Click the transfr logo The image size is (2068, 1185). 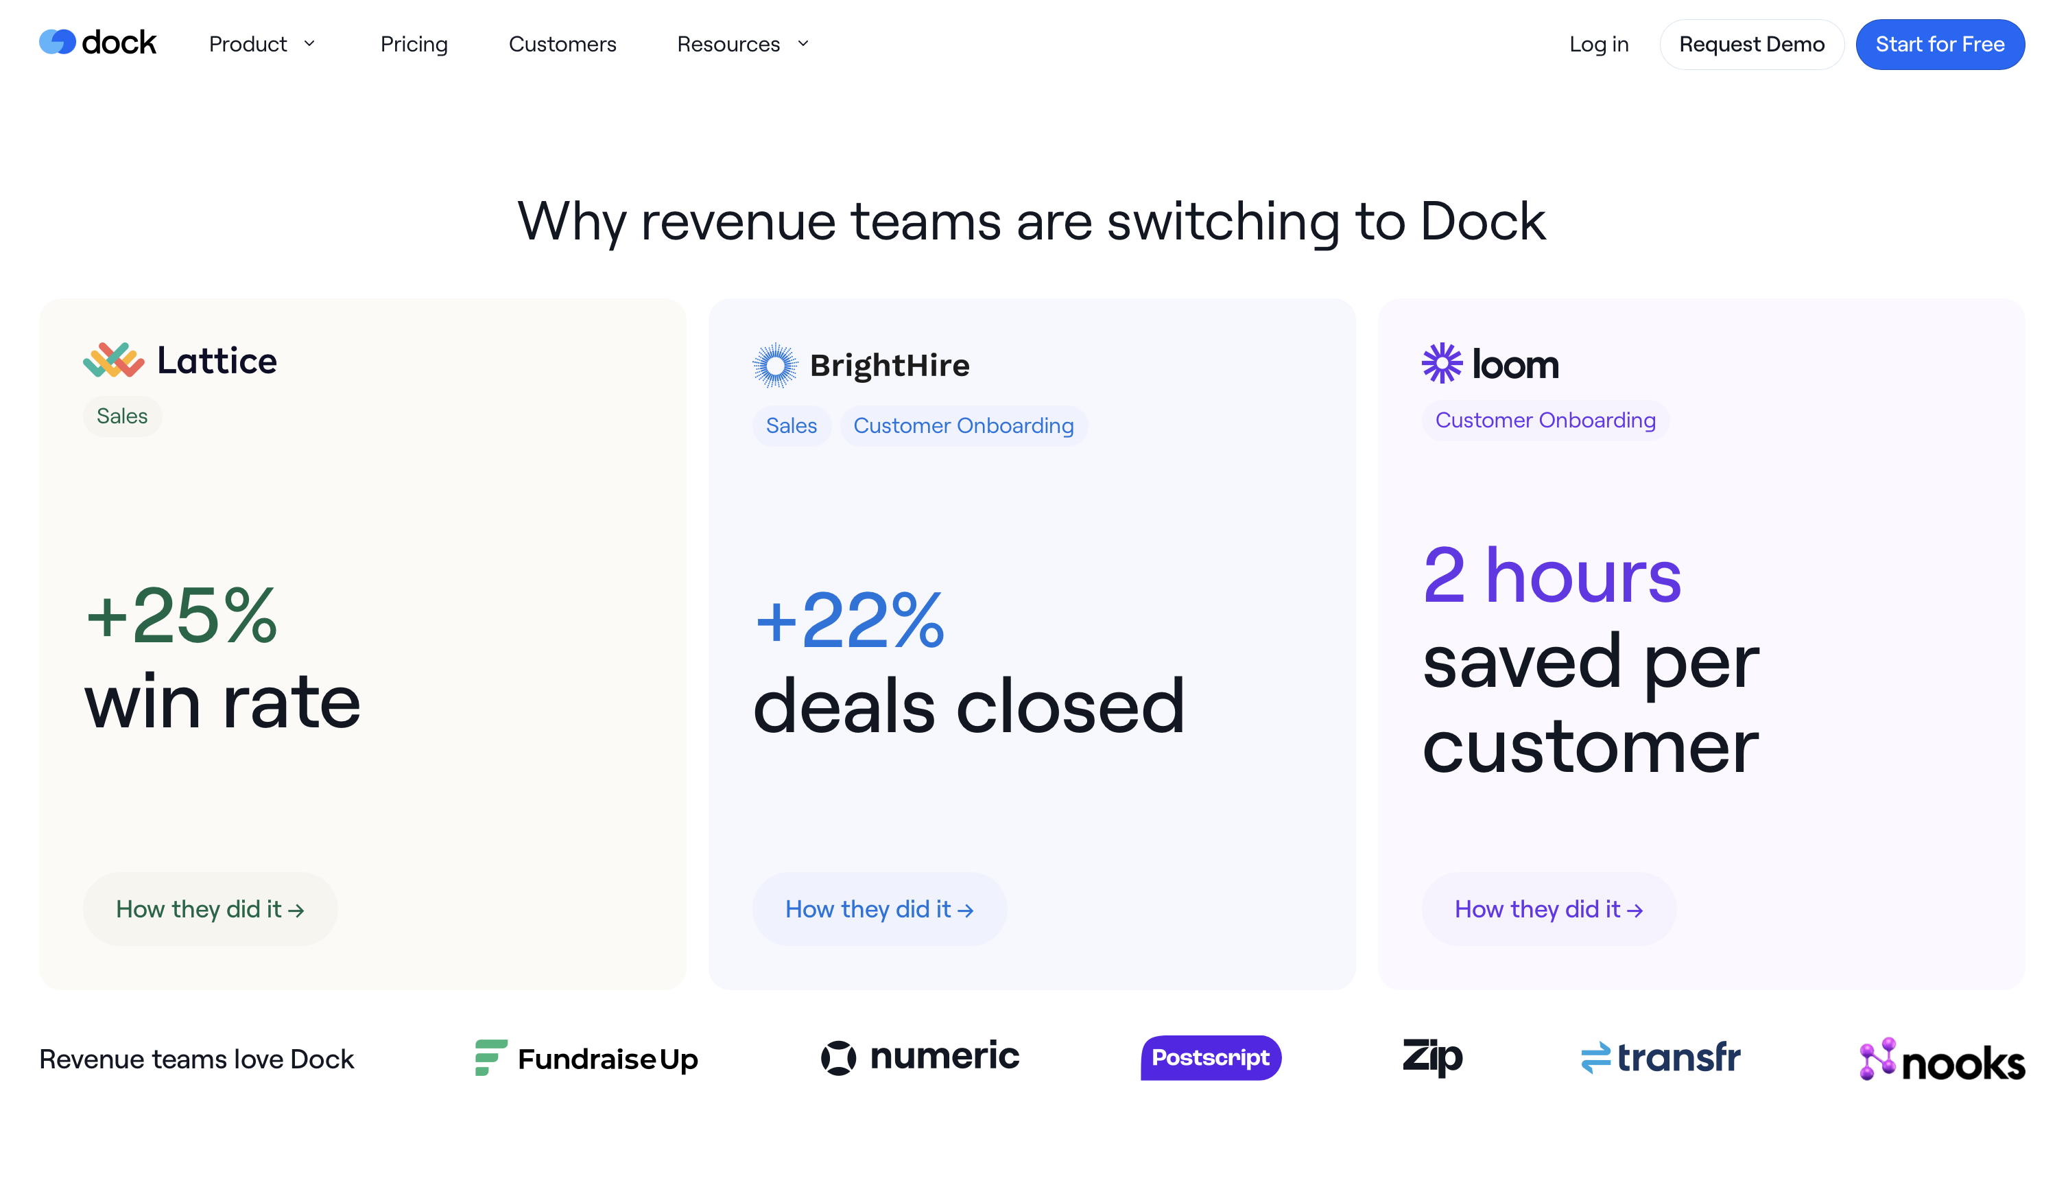pyautogui.click(x=1661, y=1057)
